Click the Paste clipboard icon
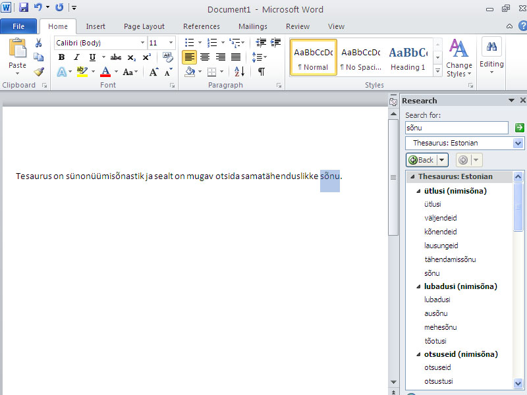 (x=18, y=49)
